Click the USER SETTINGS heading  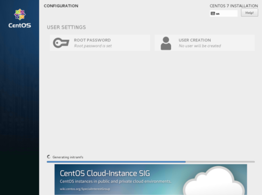pos(66,27)
